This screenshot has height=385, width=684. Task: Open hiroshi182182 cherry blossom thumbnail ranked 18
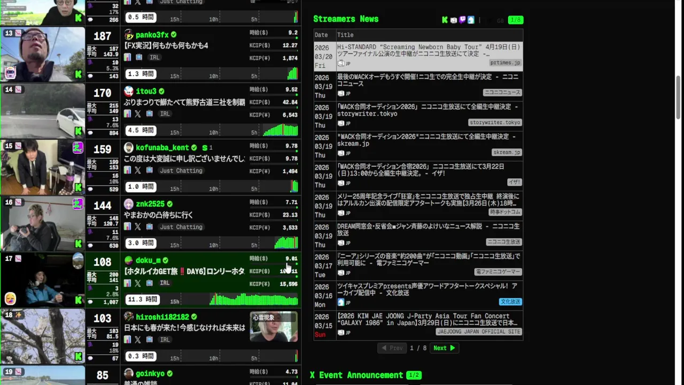pos(42,337)
